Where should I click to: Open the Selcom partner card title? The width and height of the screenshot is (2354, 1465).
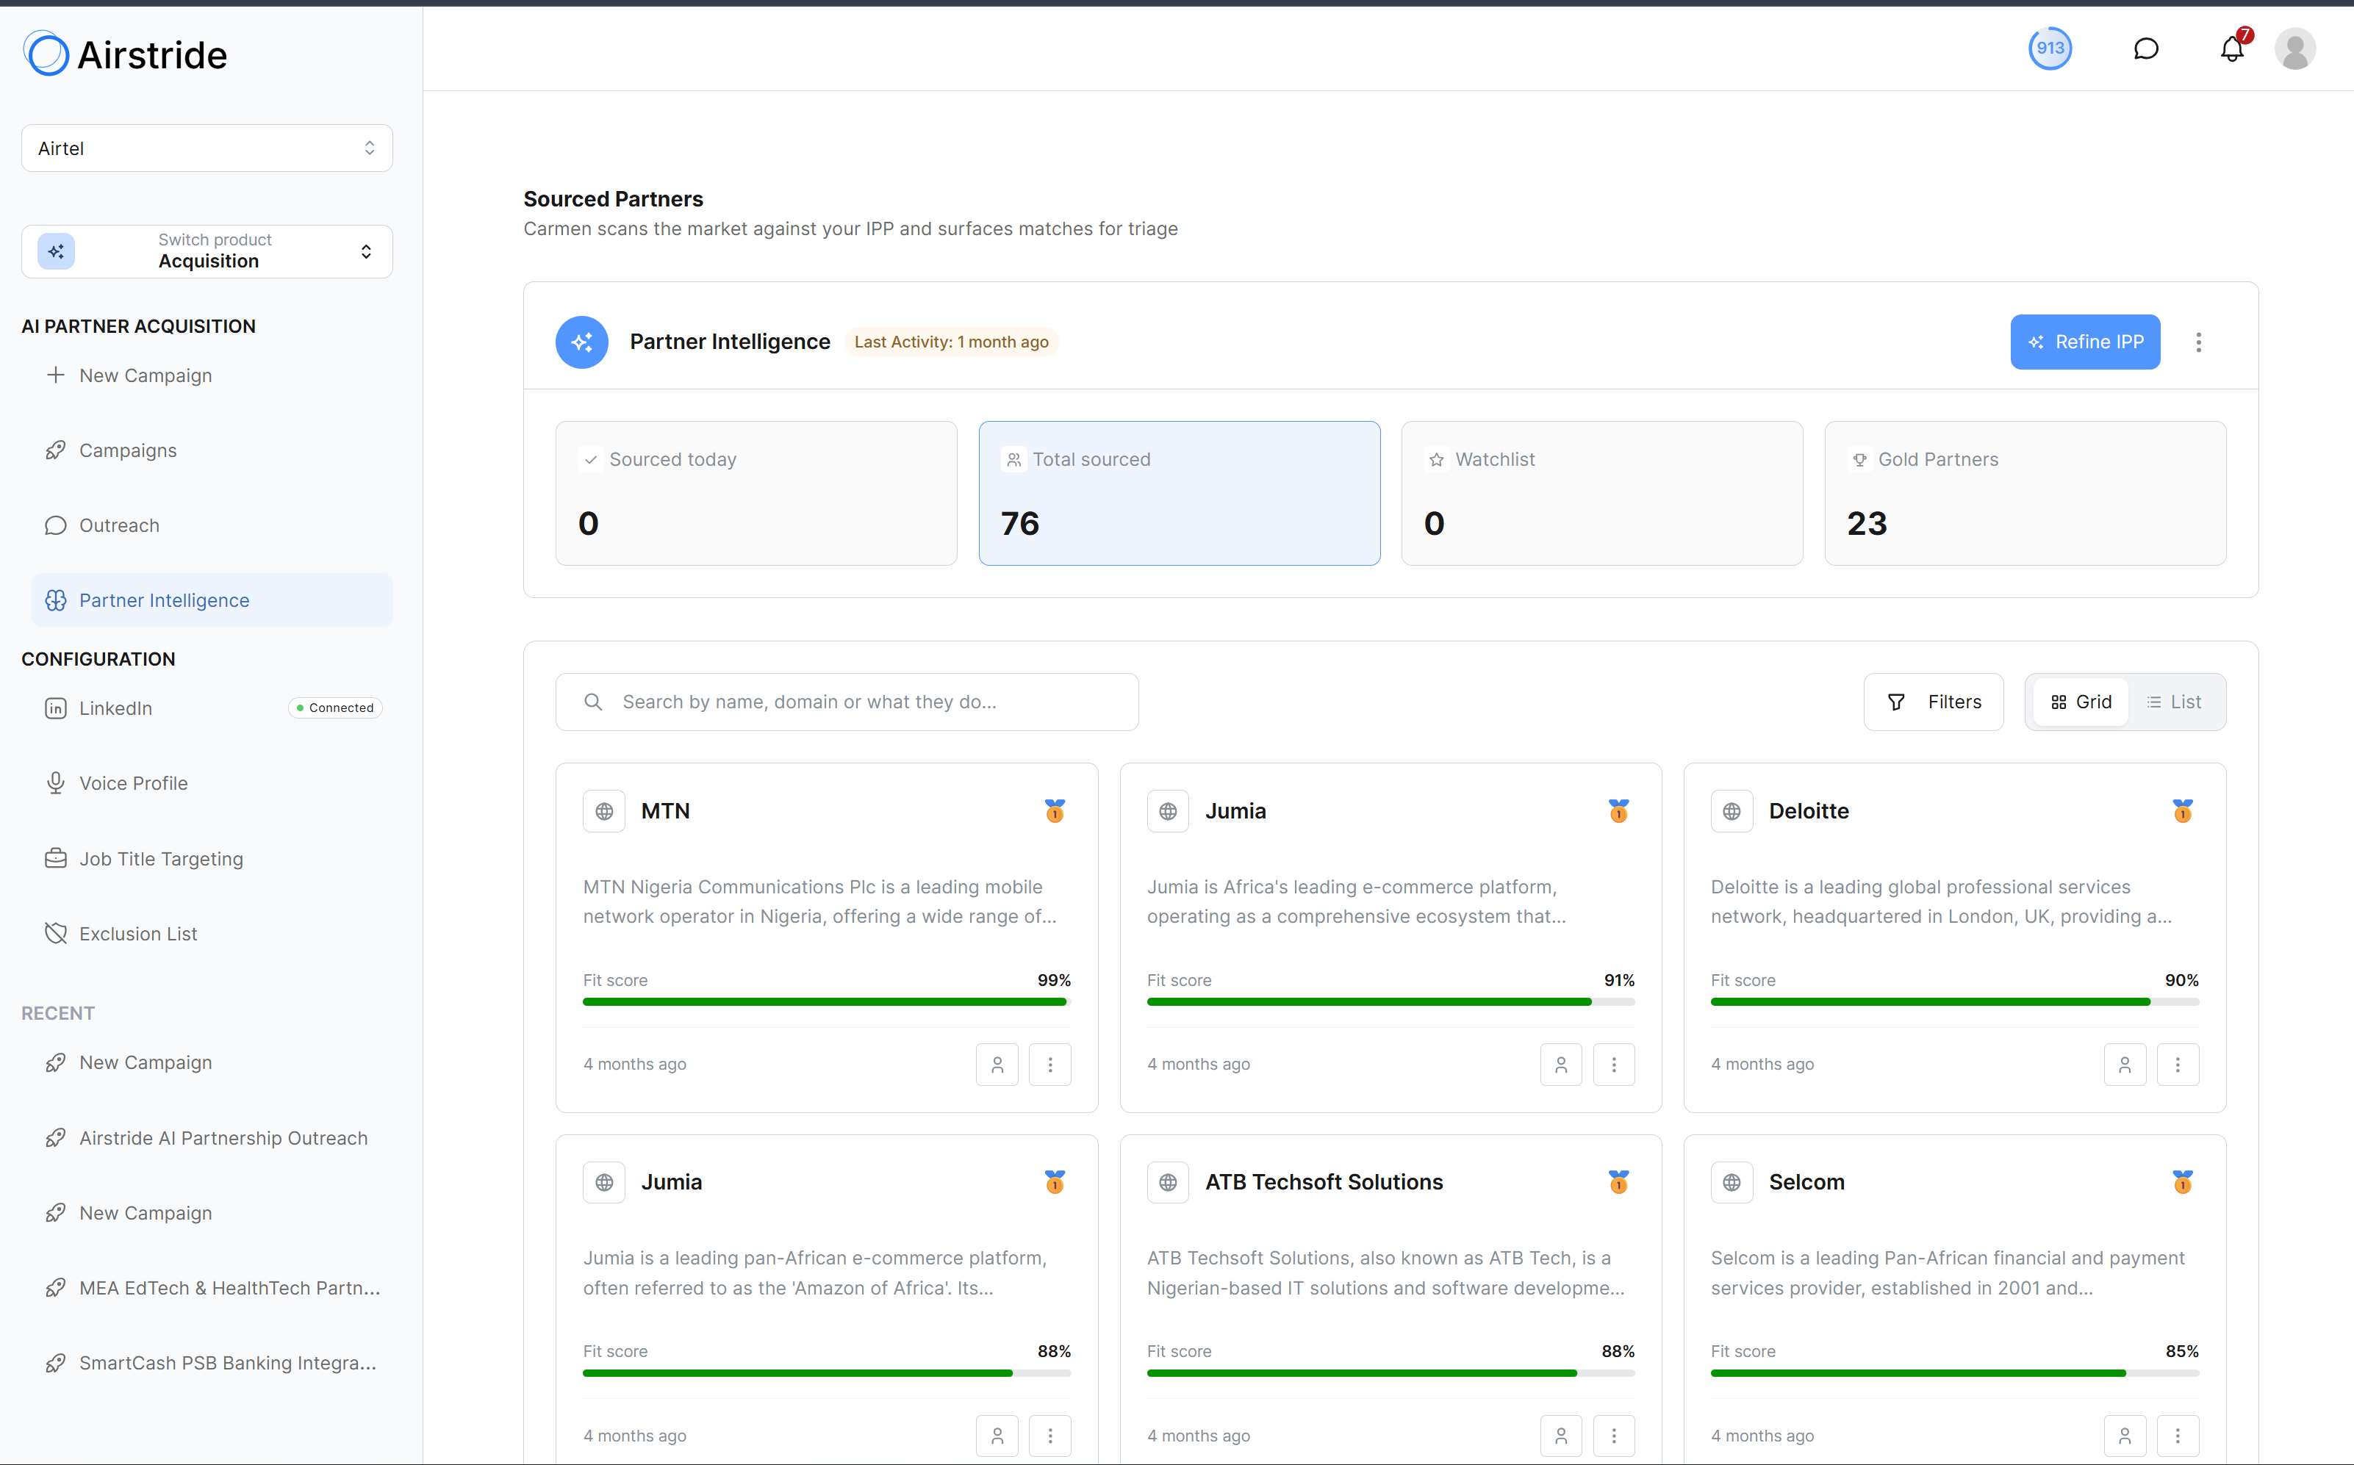[1806, 1182]
